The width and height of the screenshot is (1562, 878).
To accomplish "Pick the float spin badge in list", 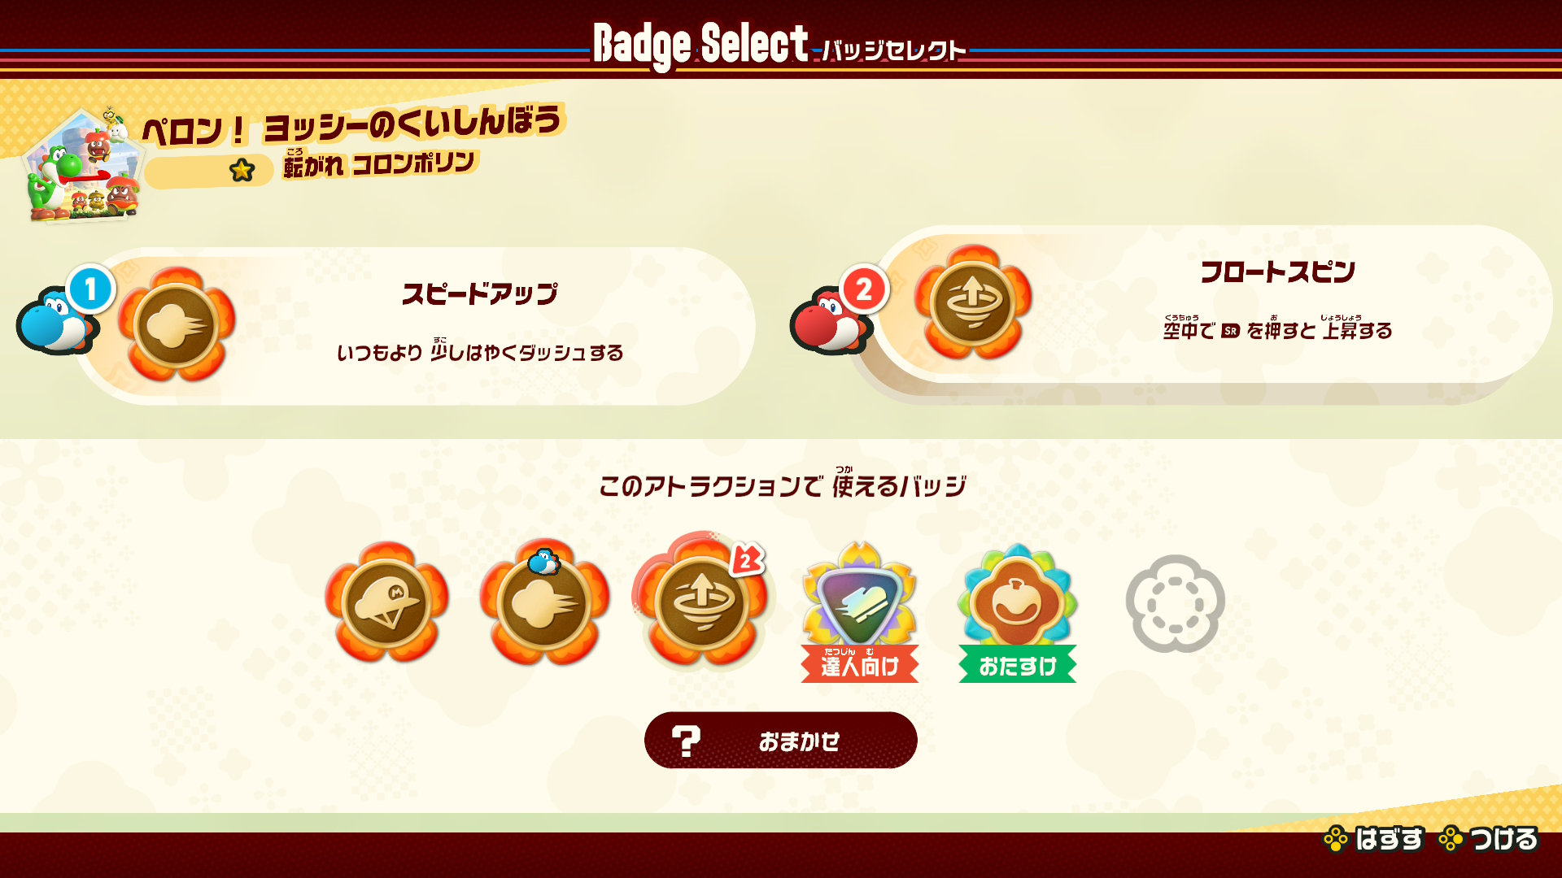I will click(x=700, y=603).
